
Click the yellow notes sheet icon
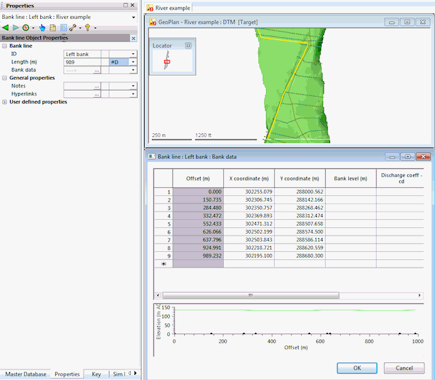click(x=53, y=28)
